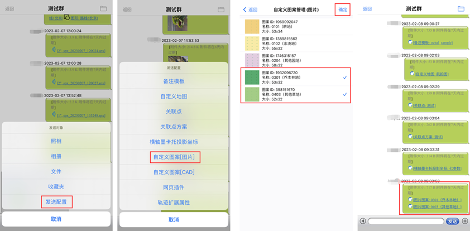The width and height of the screenshot is (470, 231).
Task: Select 自定义图案[CAD] option
Action: (x=174, y=172)
